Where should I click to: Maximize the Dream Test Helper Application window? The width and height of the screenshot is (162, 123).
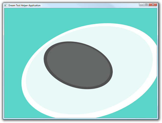[x=146, y=5]
